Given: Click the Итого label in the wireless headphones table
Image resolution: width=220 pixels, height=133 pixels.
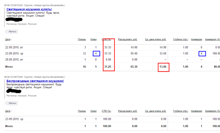Looking at the screenshot, I should coord(9,126).
